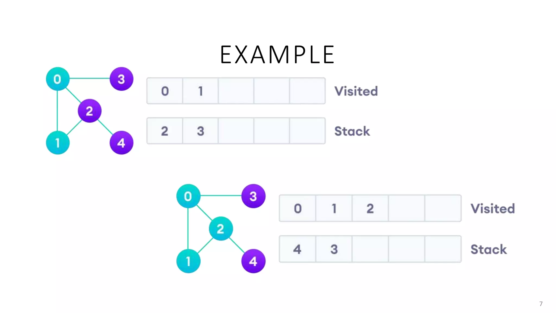This screenshot has width=556, height=313.
Task: Select cell 2 in the upper Stack array
Action: point(165,131)
